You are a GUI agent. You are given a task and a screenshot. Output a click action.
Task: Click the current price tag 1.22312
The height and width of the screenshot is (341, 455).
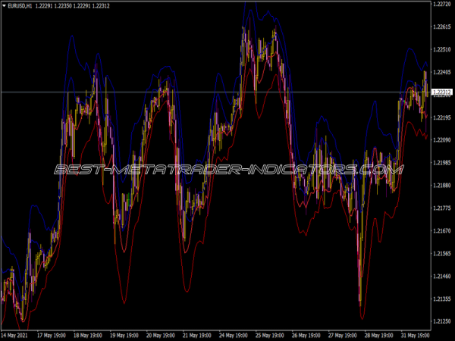click(x=441, y=92)
